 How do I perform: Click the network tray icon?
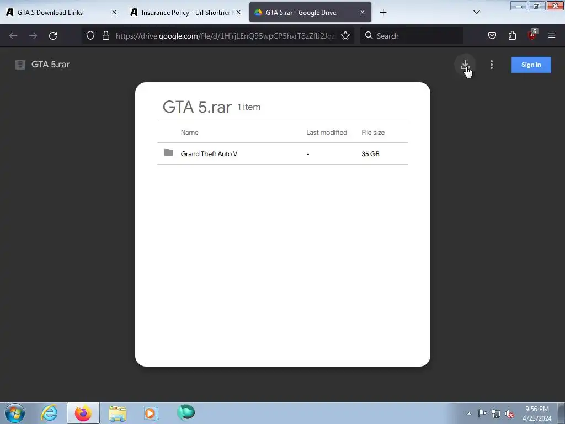click(x=496, y=414)
